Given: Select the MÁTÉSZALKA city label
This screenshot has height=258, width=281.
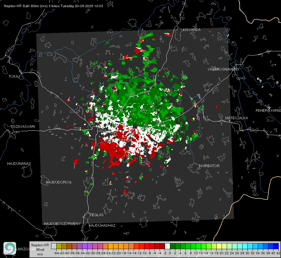Looking at the screenshot, I should coord(237,118).
